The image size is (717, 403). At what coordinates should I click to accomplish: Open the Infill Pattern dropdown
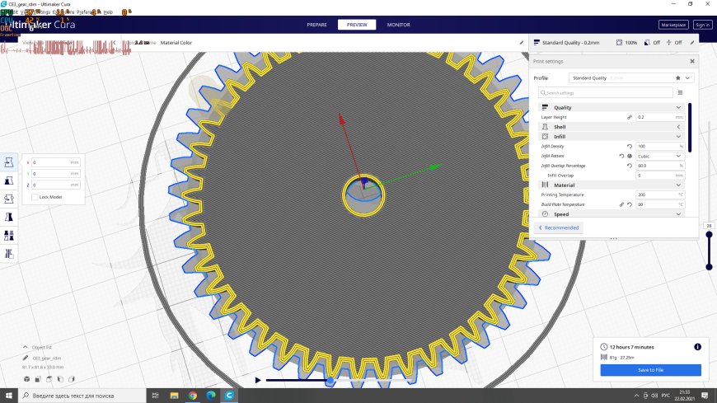coord(660,156)
